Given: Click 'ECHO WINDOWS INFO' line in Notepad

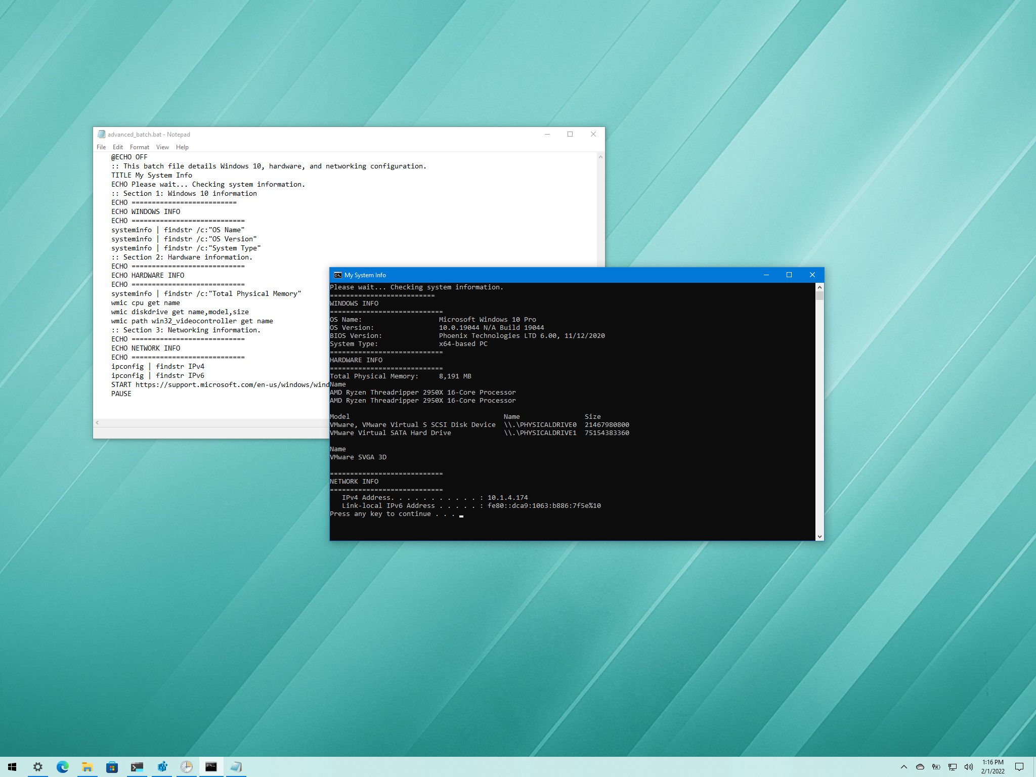Looking at the screenshot, I should (x=146, y=211).
